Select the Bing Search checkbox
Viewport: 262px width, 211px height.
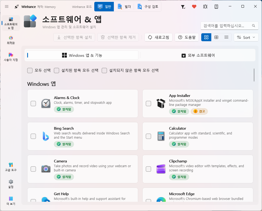click(x=33, y=136)
